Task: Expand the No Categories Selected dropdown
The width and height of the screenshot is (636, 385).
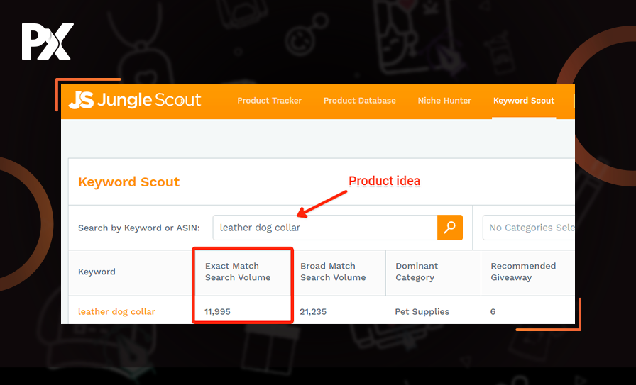Action: click(x=529, y=228)
